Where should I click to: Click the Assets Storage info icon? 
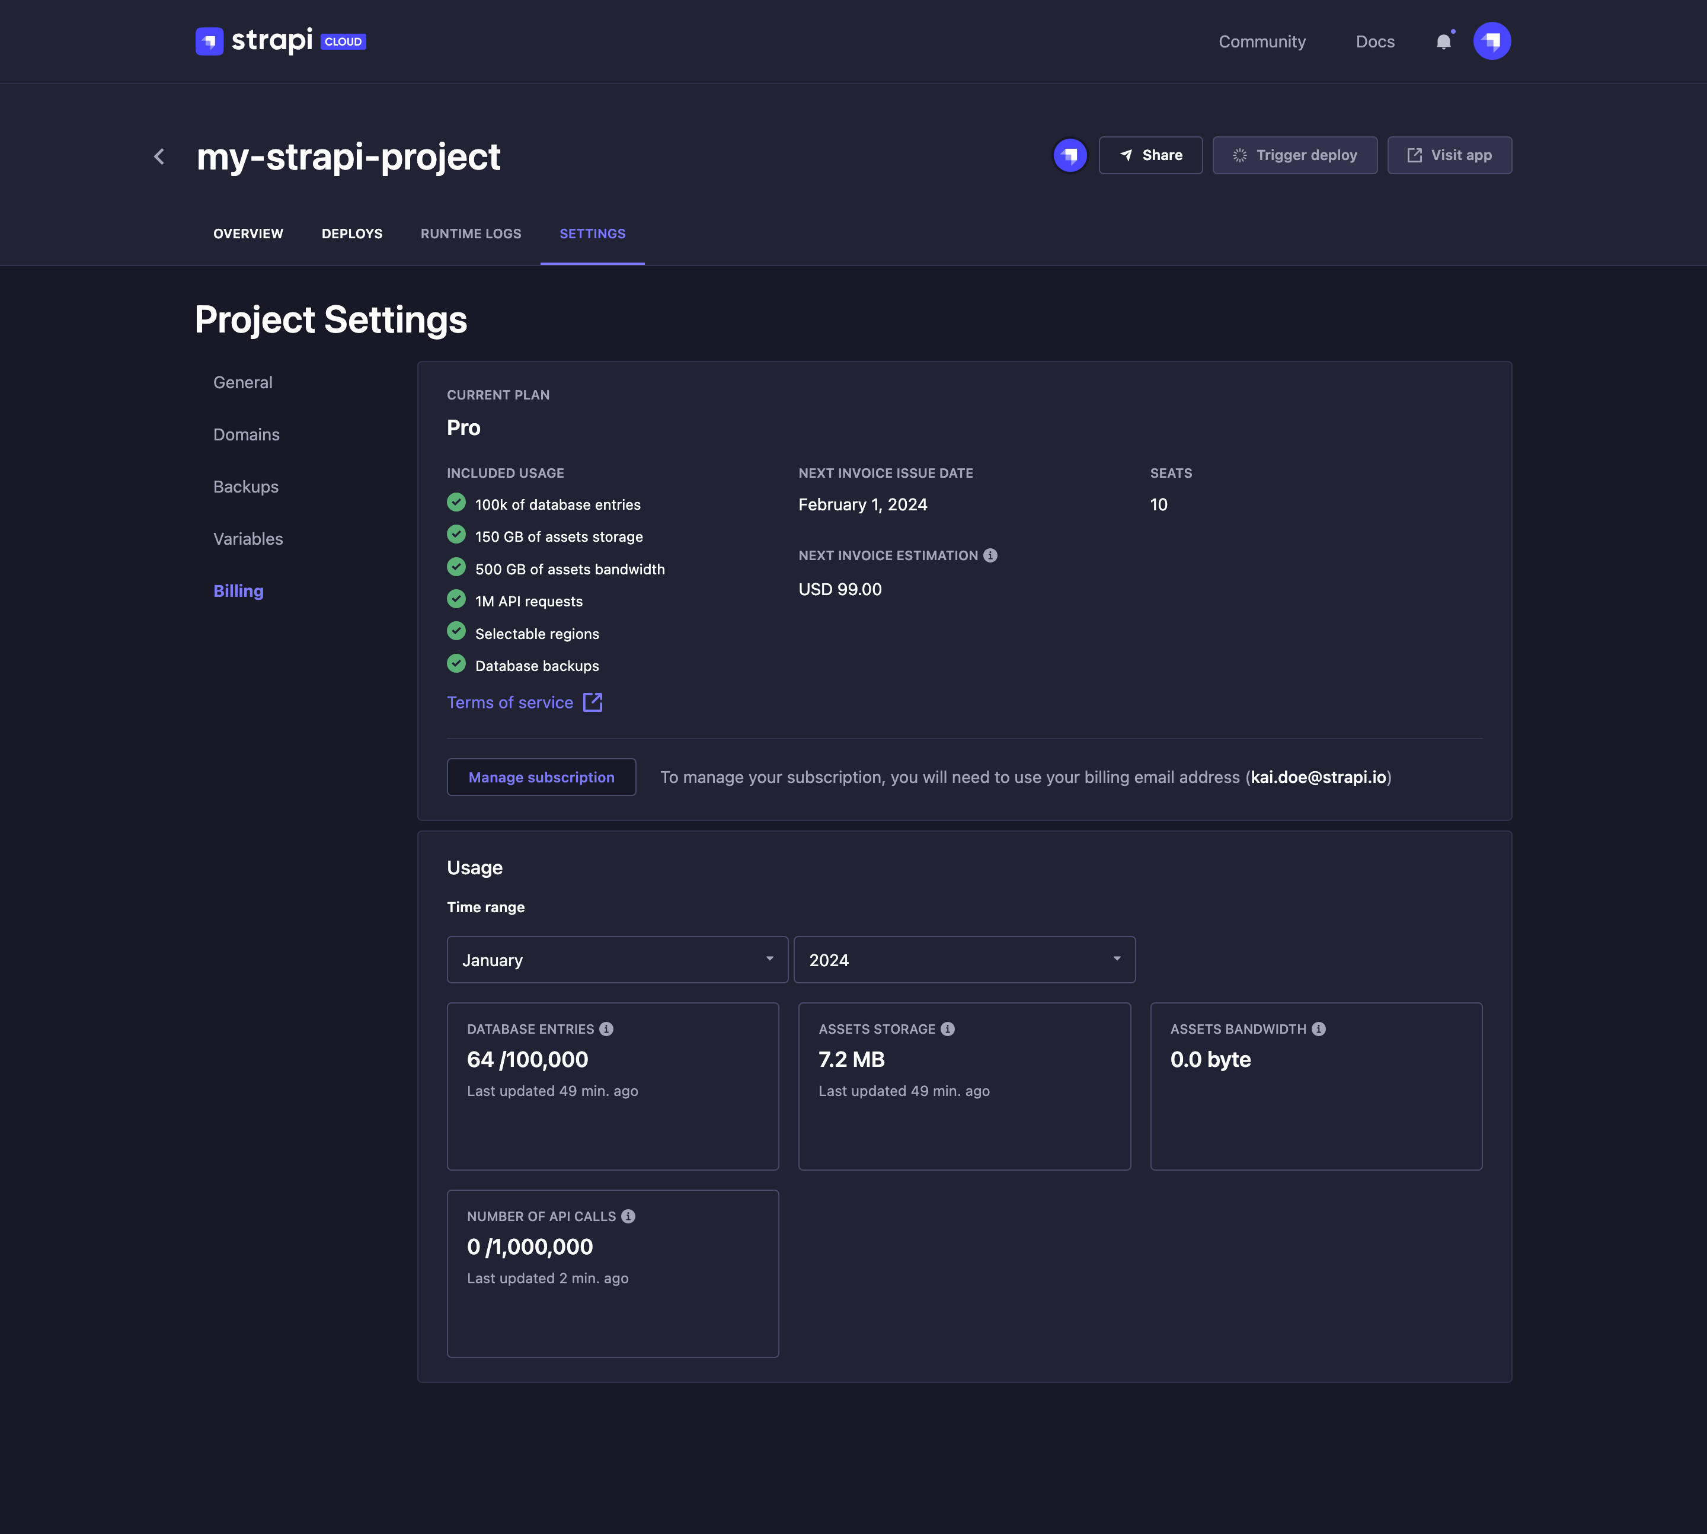coord(947,1028)
